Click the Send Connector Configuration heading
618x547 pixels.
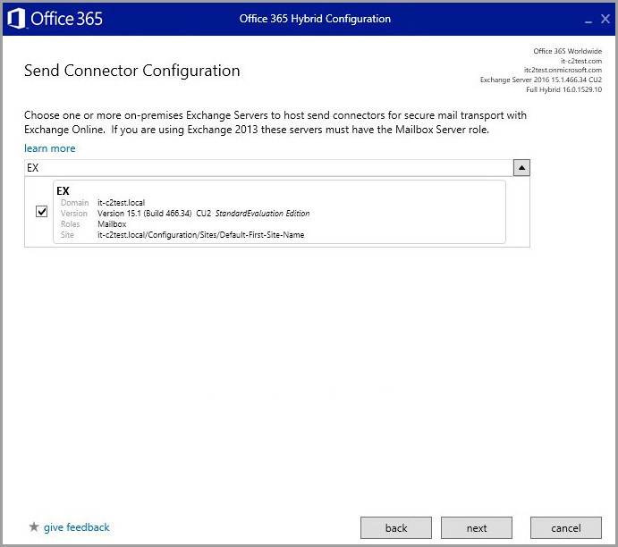coord(132,71)
